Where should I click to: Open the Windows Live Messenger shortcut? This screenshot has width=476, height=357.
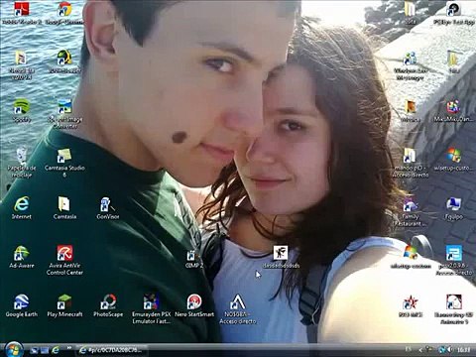[411, 65]
